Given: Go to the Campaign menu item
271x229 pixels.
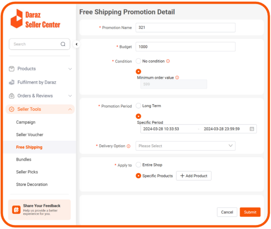Looking at the screenshot, I should (26, 122).
